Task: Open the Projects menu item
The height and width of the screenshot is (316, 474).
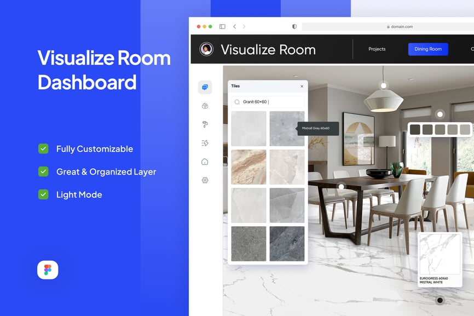Action: pos(377,49)
